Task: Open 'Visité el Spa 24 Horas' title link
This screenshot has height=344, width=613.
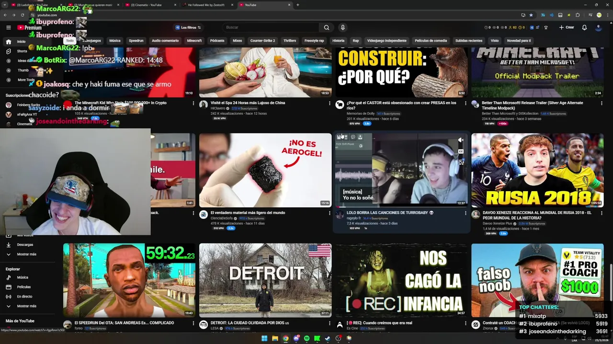Action: pos(248,103)
